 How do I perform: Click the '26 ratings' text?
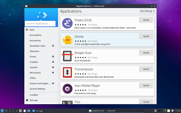[x=92, y=41]
